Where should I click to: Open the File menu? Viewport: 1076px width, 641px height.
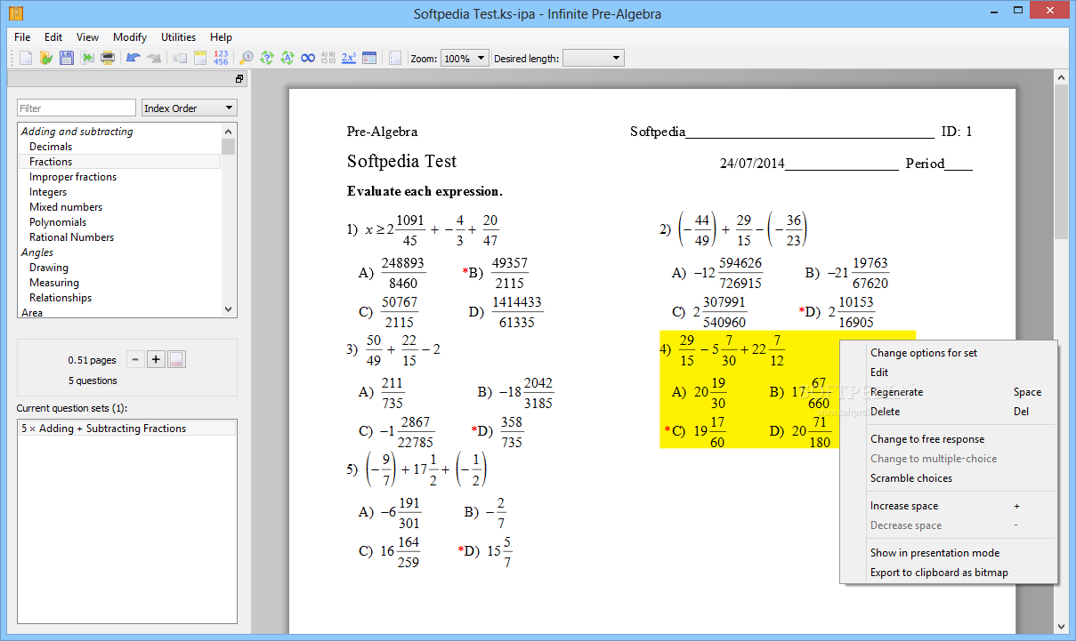pos(22,37)
